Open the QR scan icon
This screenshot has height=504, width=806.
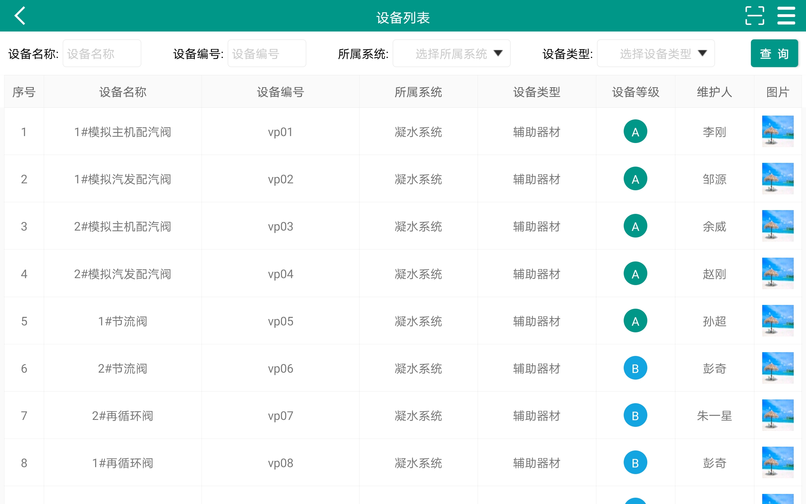755,16
